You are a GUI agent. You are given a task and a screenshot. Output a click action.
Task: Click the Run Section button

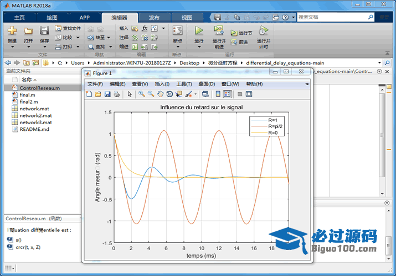click(241, 33)
